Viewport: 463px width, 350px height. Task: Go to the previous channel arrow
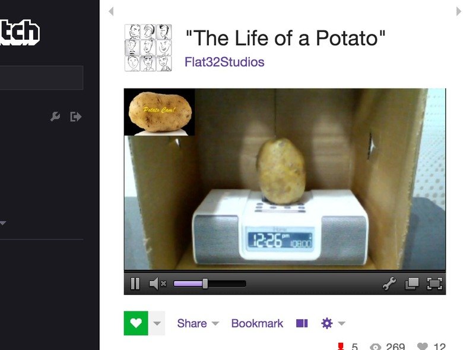tap(112, 11)
